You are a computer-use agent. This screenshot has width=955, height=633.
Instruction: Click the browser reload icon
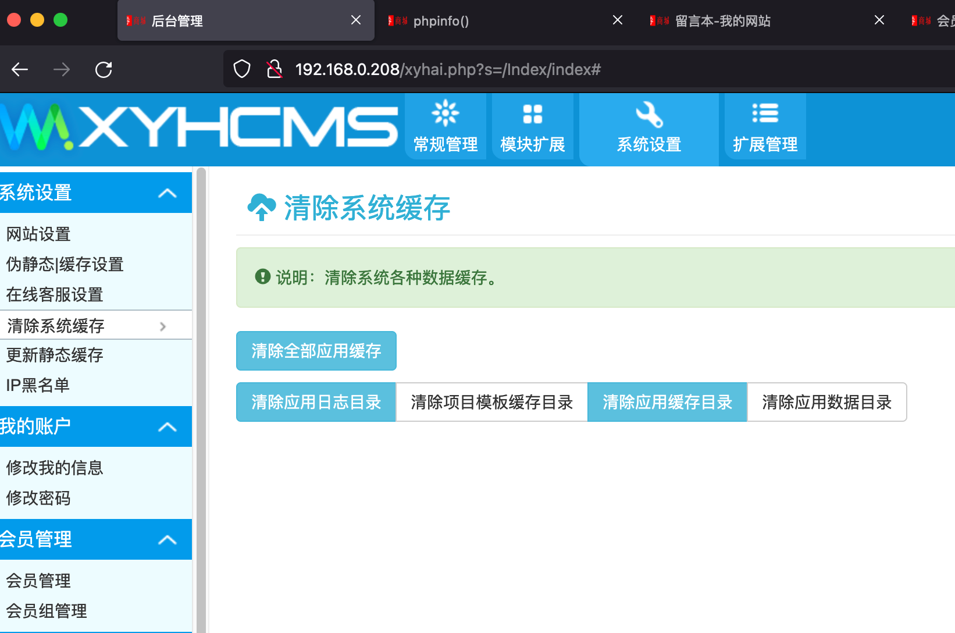click(x=104, y=70)
